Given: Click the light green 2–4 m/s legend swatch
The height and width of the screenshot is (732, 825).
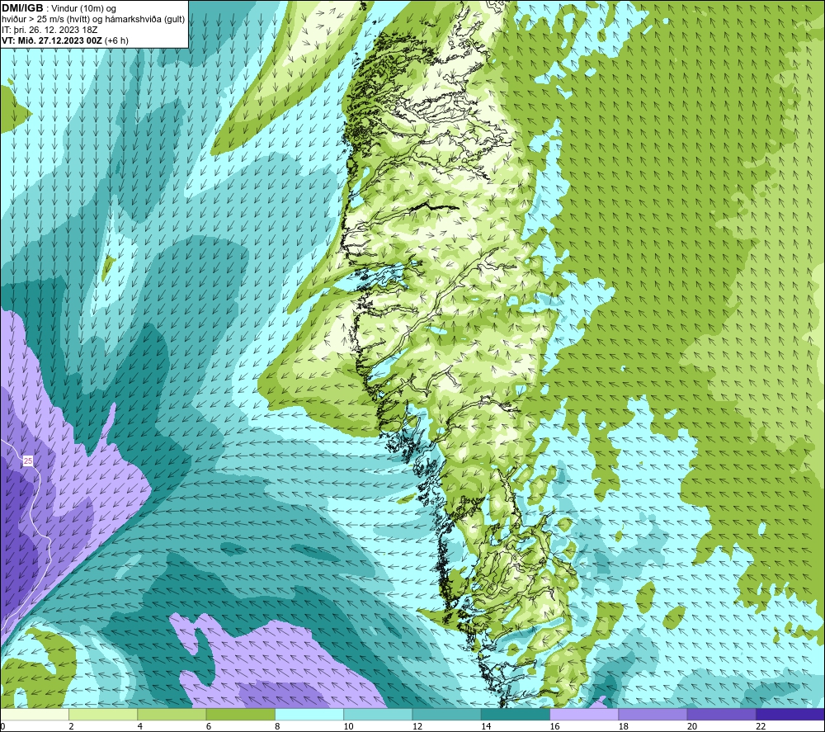Looking at the screenshot, I should point(103,714).
